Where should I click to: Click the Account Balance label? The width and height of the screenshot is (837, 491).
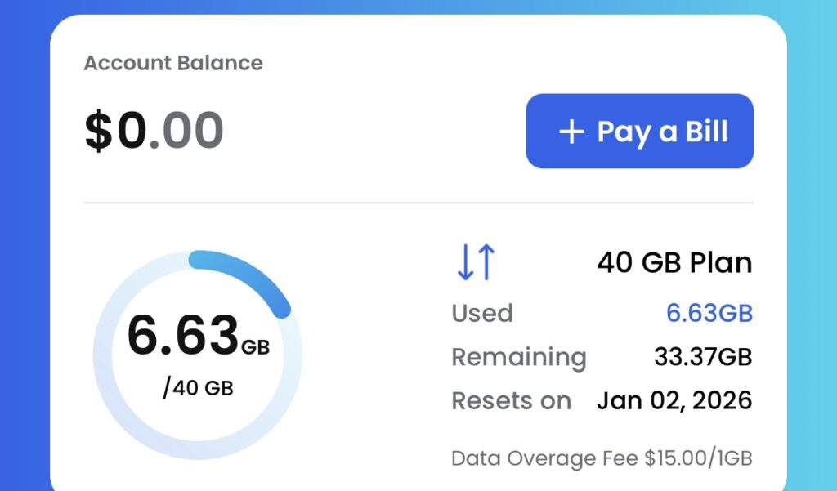173,63
